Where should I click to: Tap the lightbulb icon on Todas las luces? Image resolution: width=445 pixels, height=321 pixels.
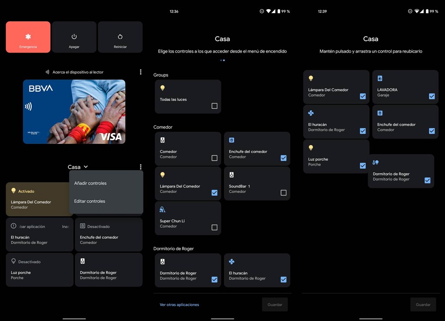coord(163,88)
